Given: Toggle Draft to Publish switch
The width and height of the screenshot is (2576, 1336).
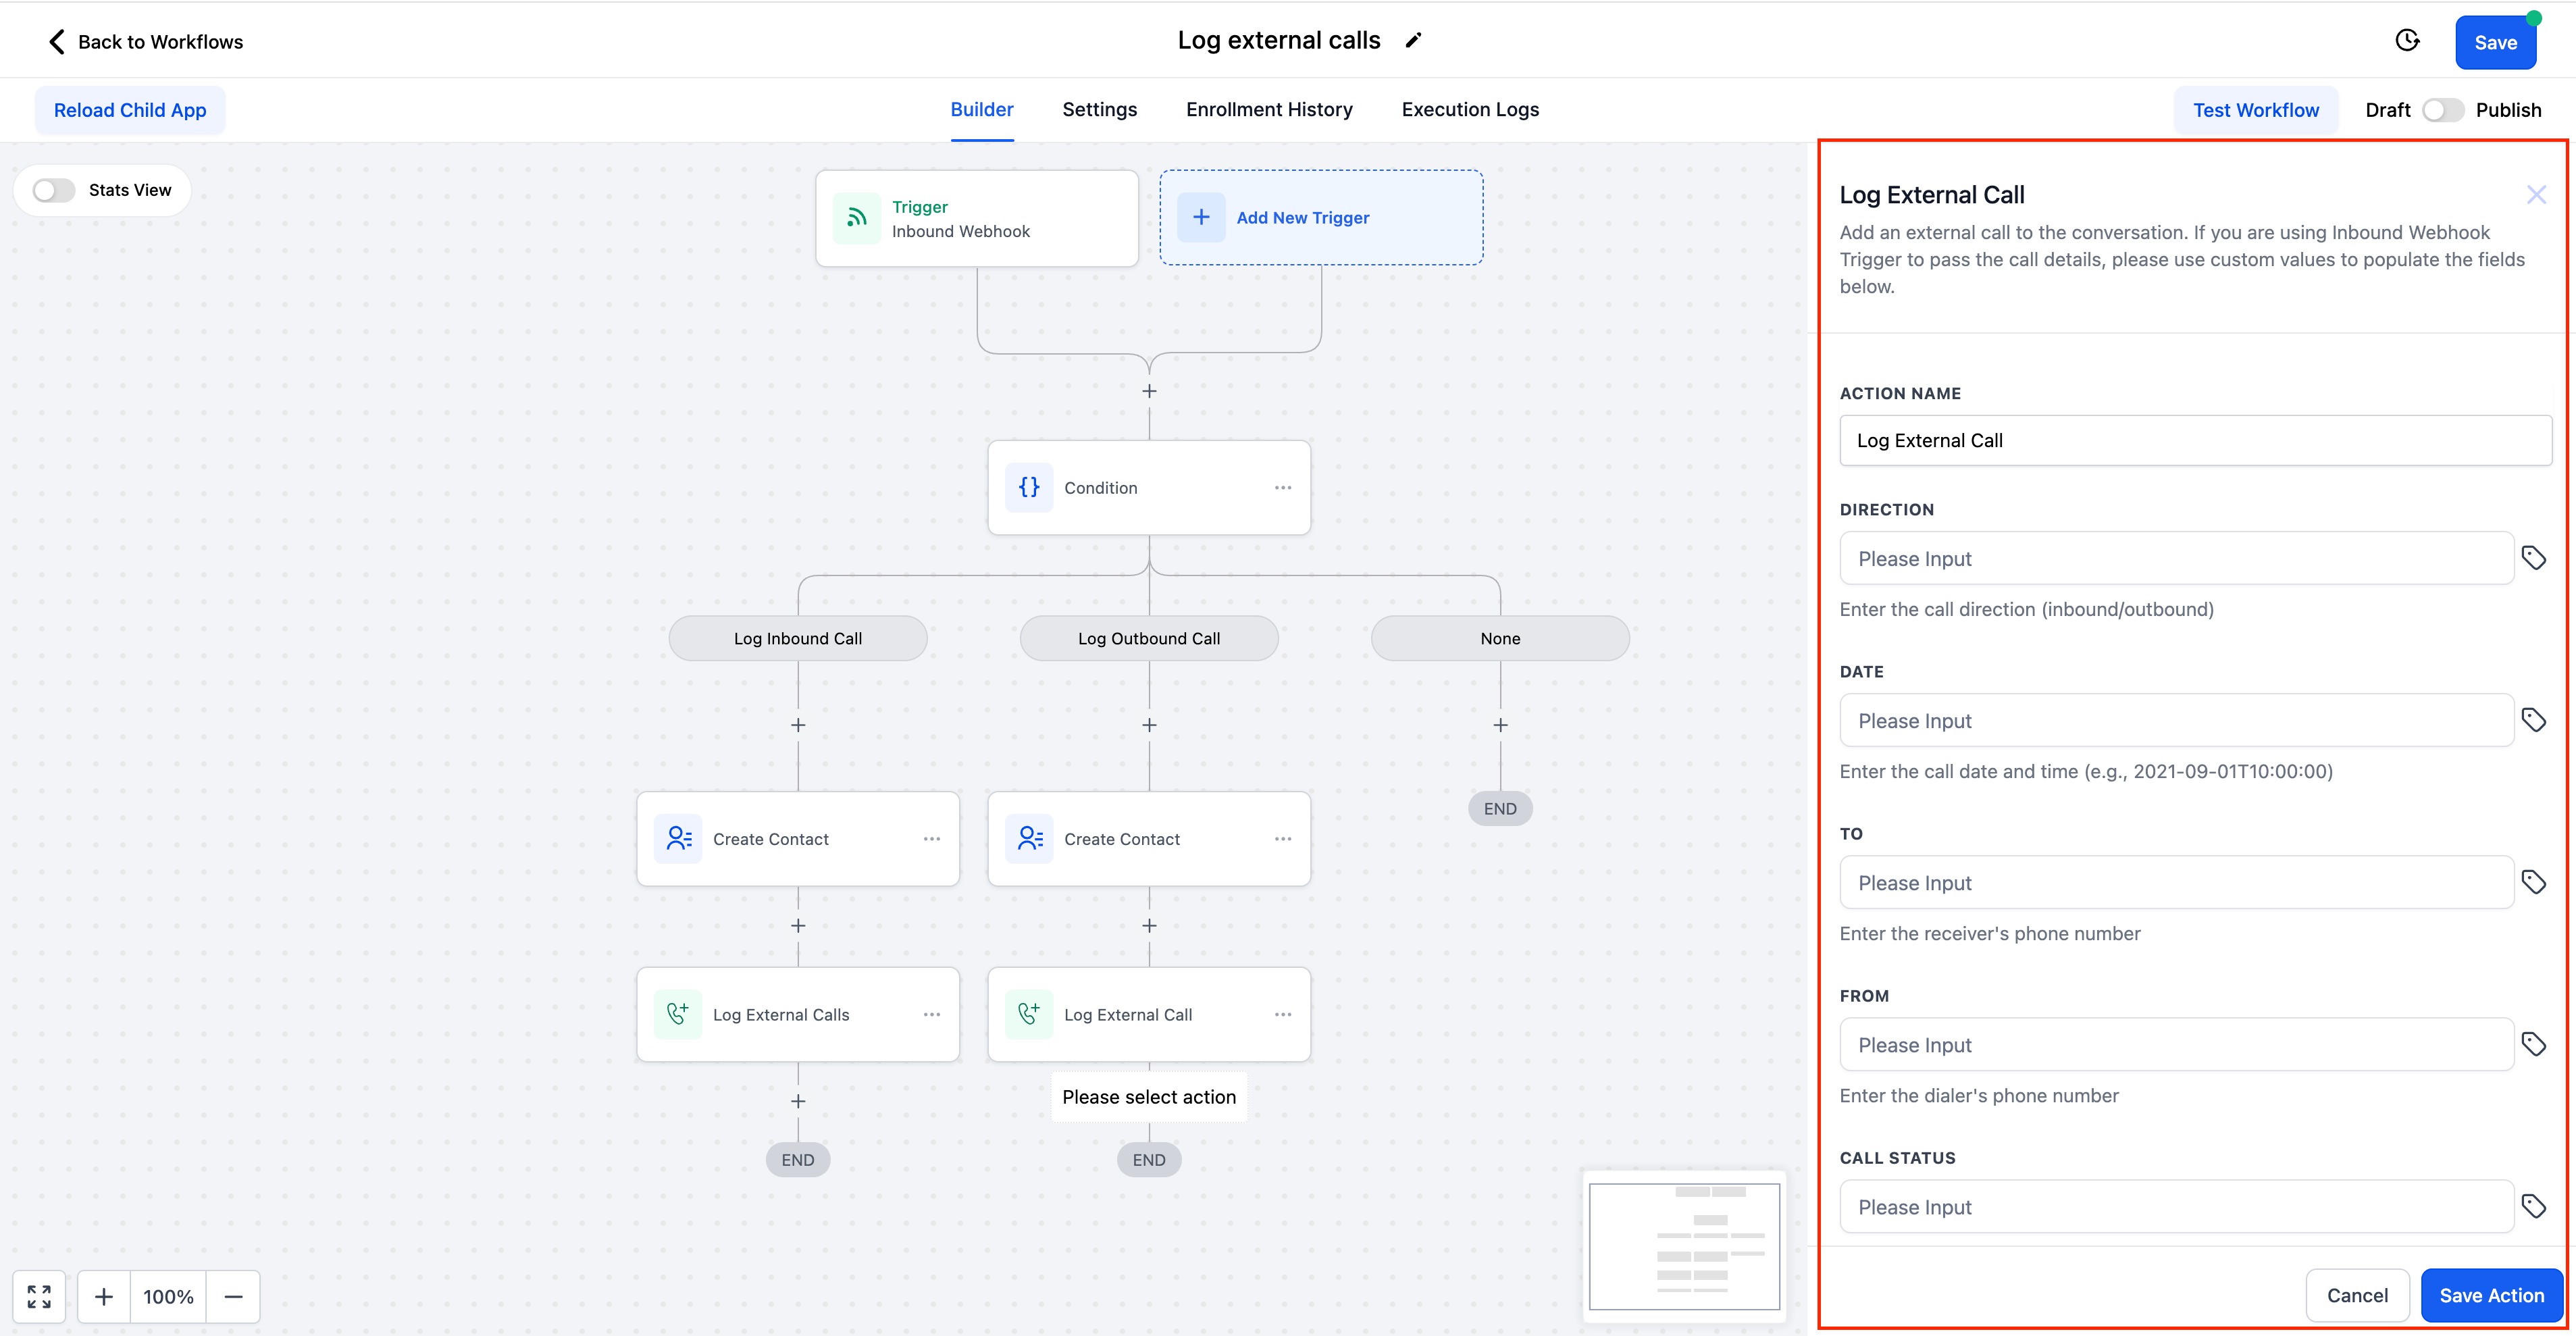Looking at the screenshot, I should (2443, 110).
